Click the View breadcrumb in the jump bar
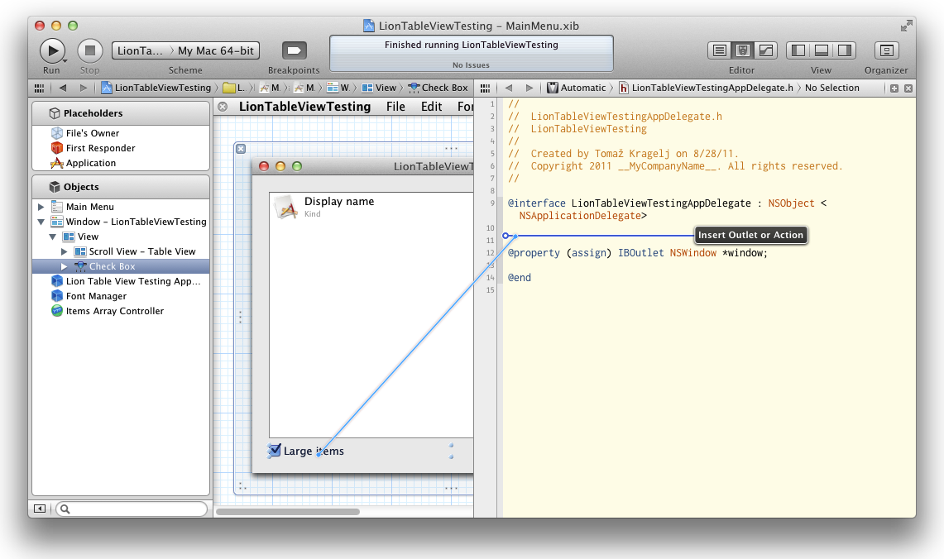 click(x=379, y=88)
